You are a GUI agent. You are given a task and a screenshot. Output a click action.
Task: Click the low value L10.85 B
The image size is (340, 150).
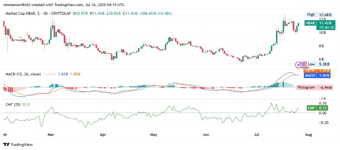point(114,14)
